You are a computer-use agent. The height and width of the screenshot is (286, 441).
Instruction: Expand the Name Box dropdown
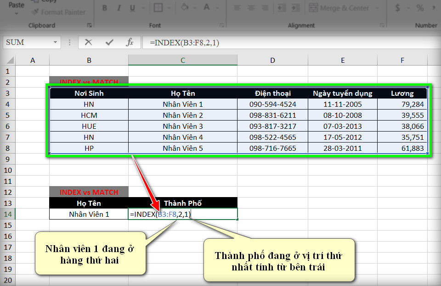coord(56,42)
